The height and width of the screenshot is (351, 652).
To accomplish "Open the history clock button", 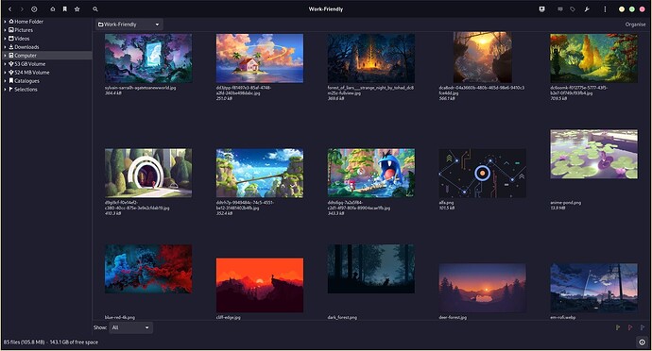I will pyautogui.click(x=34, y=9).
